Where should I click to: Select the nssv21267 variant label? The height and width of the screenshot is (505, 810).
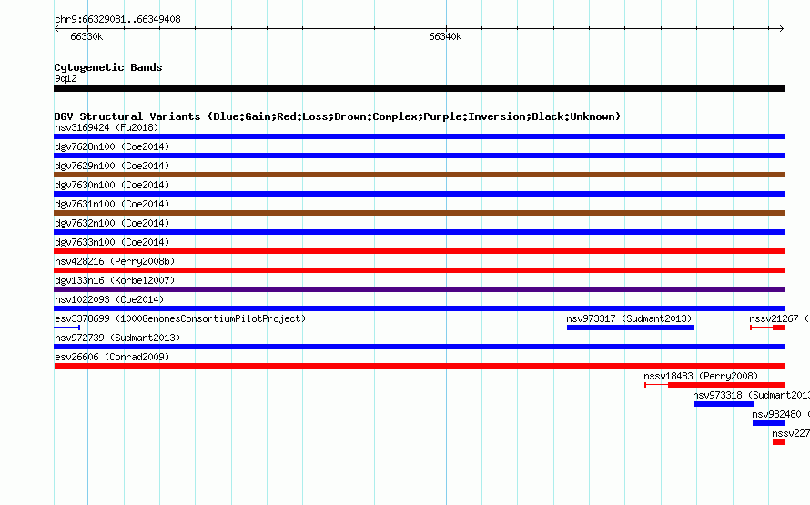click(780, 318)
